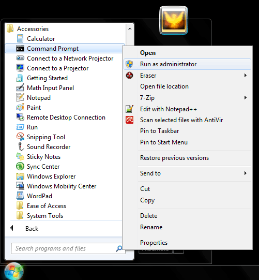
Task: Click the WordPad text label
Action: point(40,196)
